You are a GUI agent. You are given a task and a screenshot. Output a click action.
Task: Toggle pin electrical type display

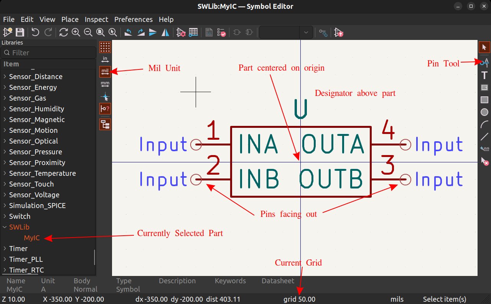(x=105, y=109)
